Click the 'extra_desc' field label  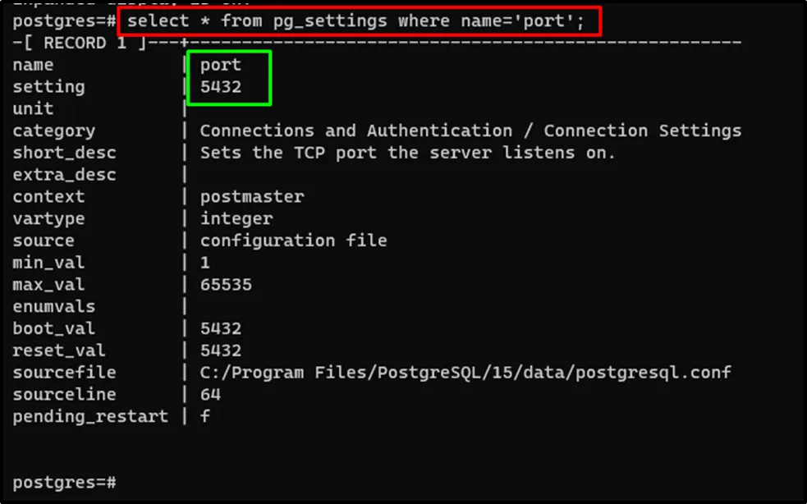pyautogui.click(x=64, y=175)
